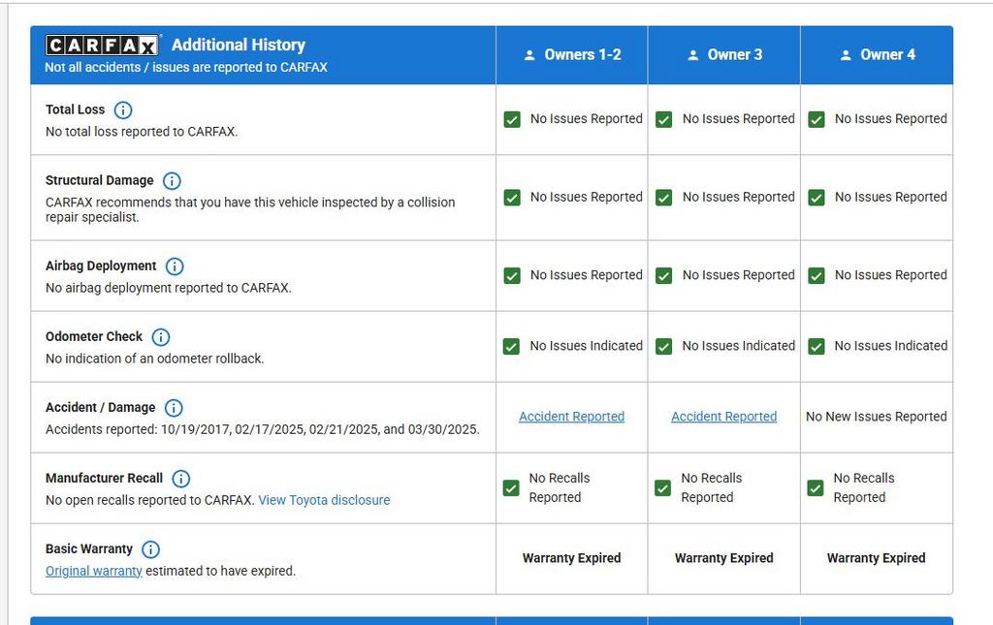Click the Structural Damage row label
Viewport: 993px width, 625px height.
point(100,180)
